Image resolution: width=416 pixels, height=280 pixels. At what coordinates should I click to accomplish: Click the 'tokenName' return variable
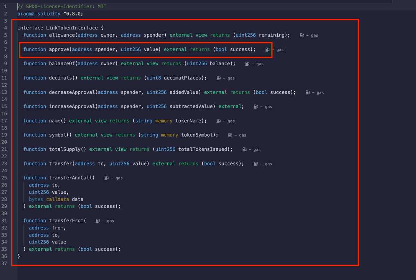click(188, 121)
